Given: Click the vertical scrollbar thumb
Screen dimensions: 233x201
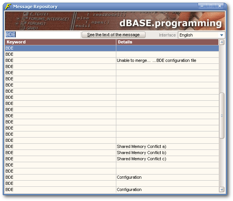Looking at the screenshot, I should [x=221, y=115].
